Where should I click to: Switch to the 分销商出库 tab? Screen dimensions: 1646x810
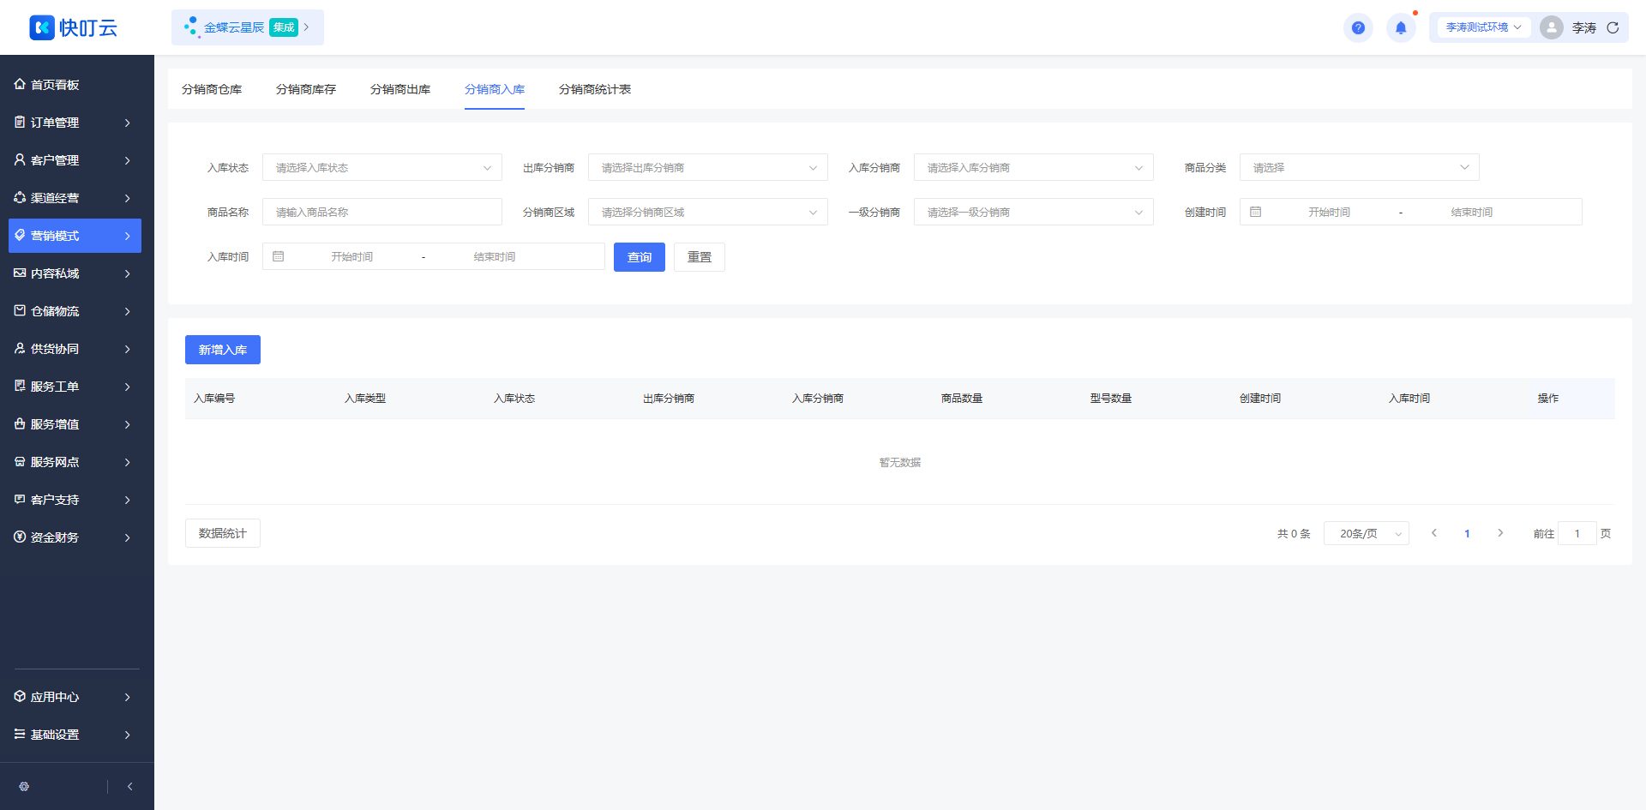(400, 89)
